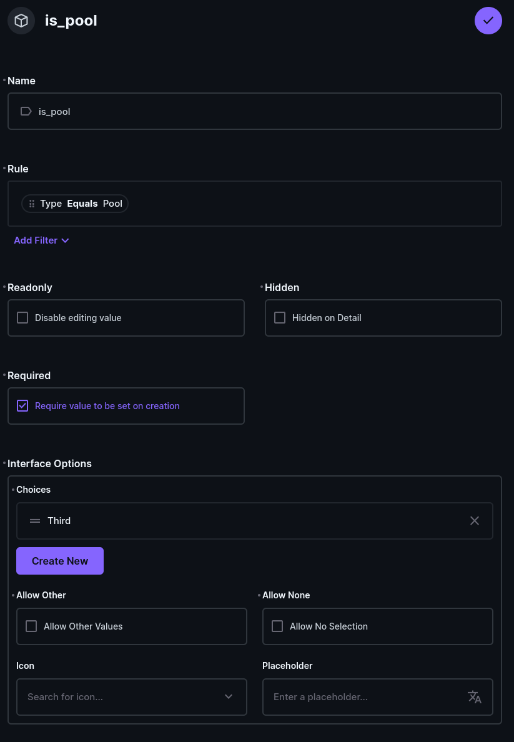Image resolution: width=514 pixels, height=742 pixels.
Task: Enable Allow Other Values
Action: click(x=31, y=625)
